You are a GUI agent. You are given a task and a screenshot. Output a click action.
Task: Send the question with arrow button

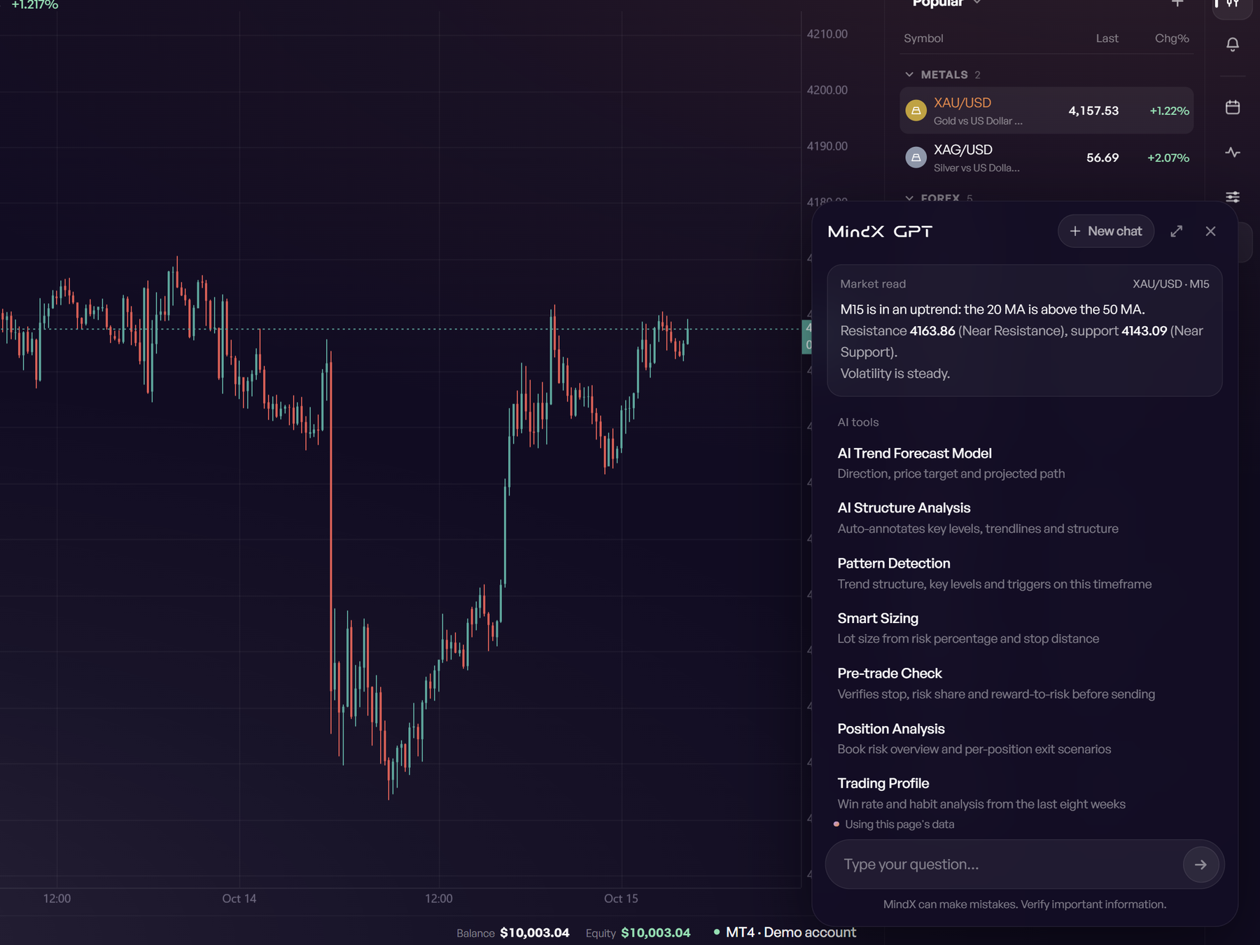click(1200, 864)
